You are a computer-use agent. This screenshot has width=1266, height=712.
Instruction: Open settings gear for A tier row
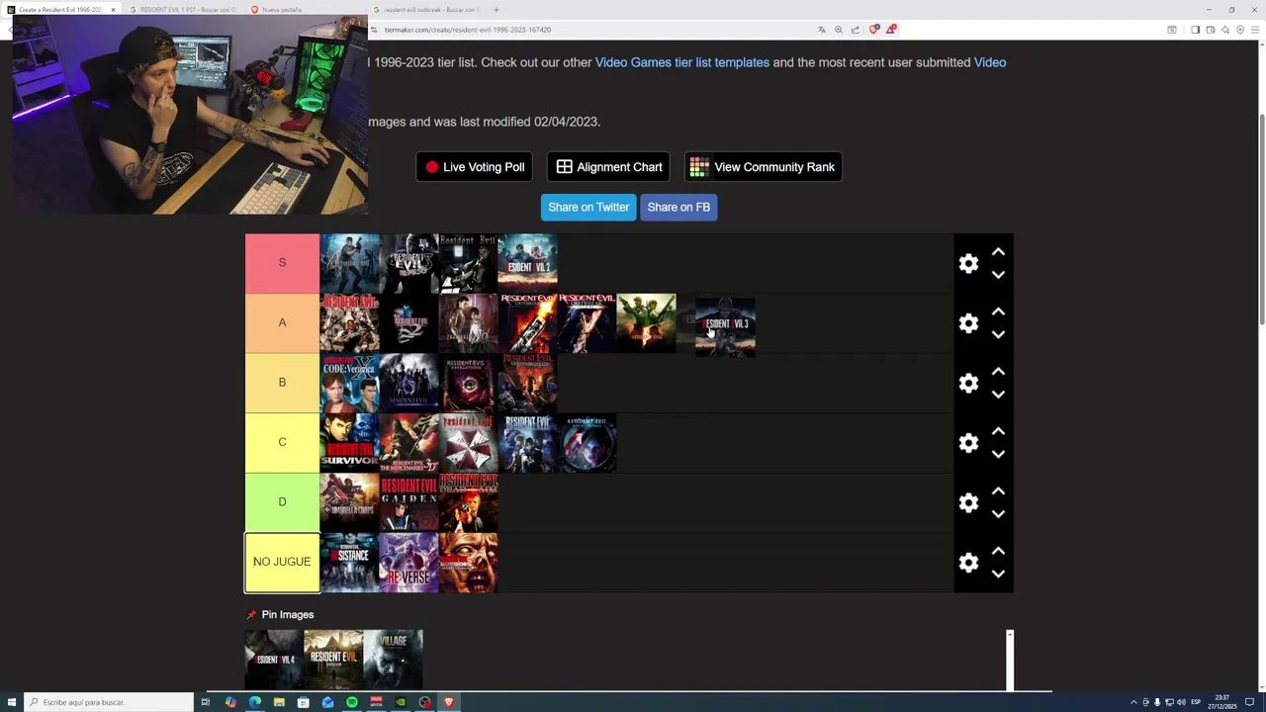(x=968, y=323)
